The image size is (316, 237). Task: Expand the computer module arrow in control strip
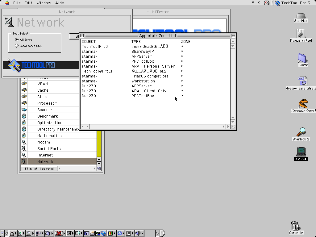point(33,233)
